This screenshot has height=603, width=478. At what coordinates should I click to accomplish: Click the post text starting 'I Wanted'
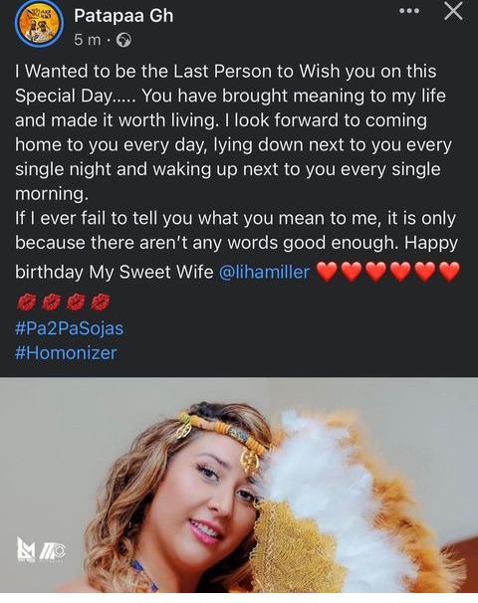tap(236, 132)
